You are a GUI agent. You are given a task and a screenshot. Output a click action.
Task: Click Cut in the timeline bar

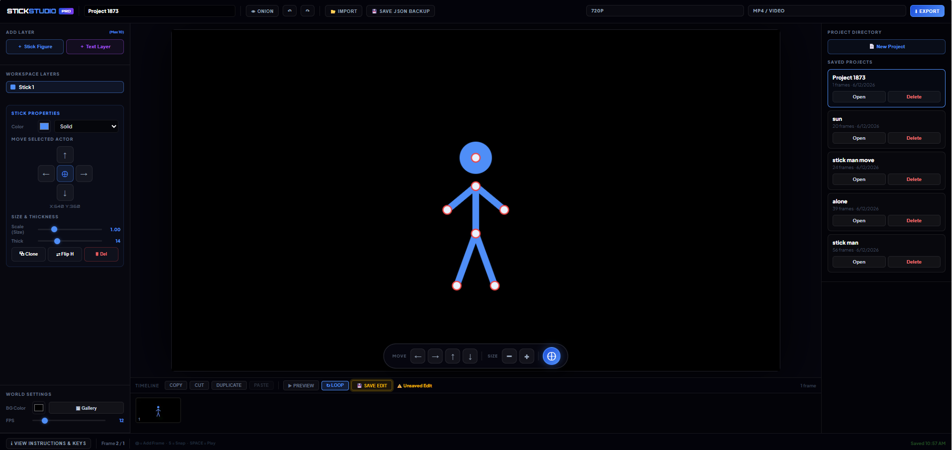(x=200, y=385)
